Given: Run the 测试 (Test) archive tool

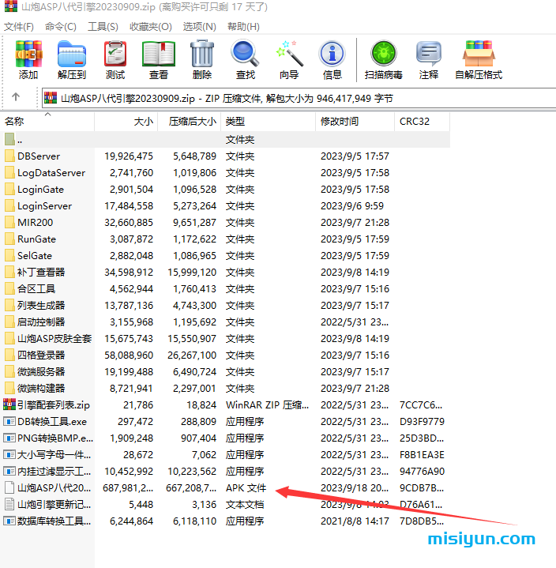Looking at the screenshot, I should click(115, 54).
